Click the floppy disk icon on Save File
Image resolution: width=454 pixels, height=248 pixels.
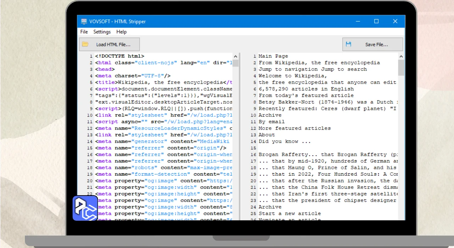click(x=348, y=44)
